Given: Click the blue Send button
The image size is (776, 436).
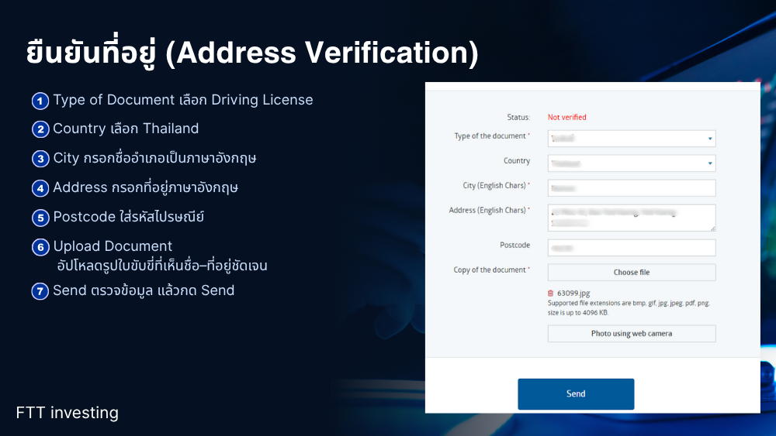Looking at the screenshot, I should [x=576, y=394].
